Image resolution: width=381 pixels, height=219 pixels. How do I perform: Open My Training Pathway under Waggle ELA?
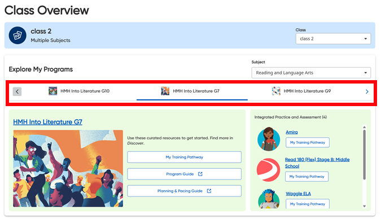tap(308, 204)
